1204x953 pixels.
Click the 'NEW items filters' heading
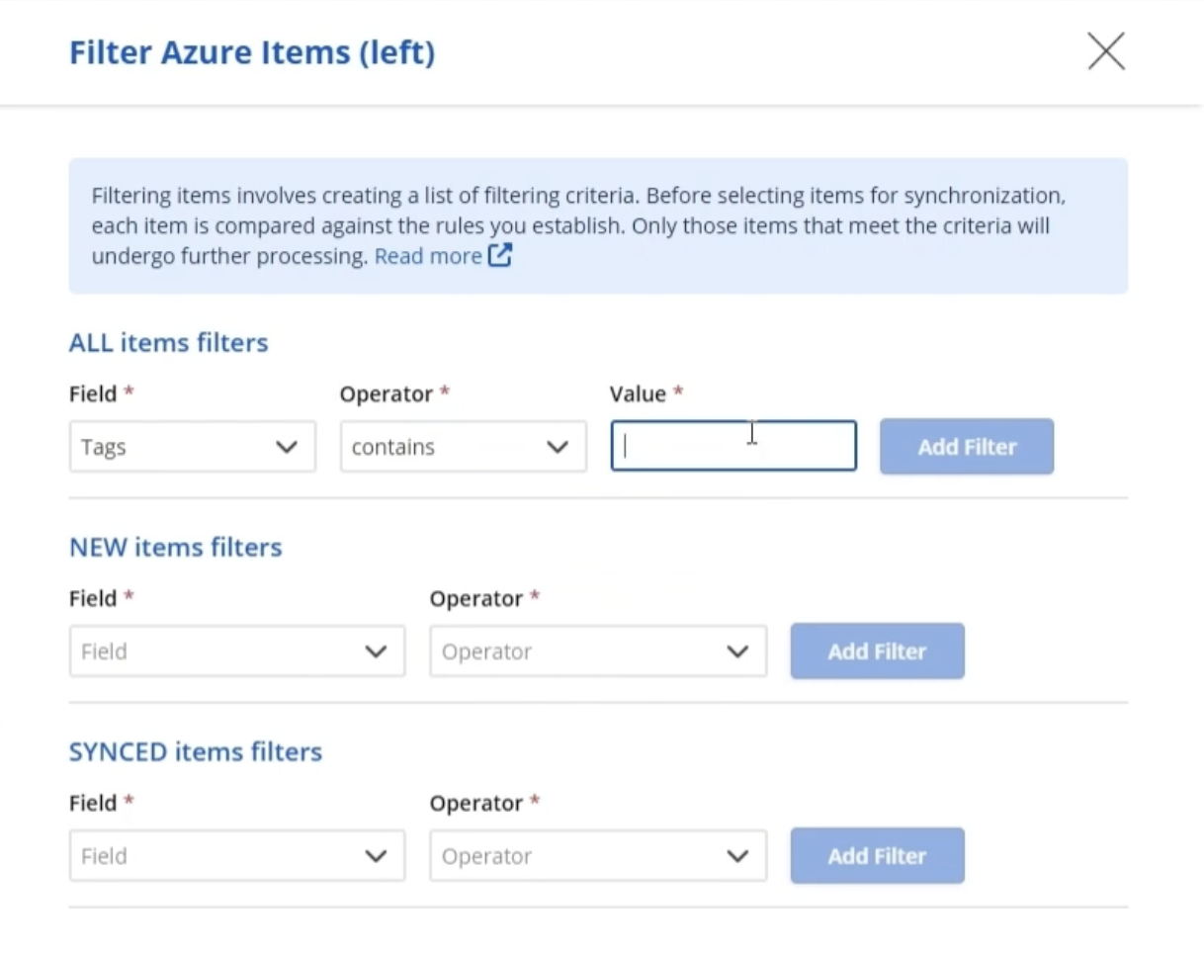point(175,548)
